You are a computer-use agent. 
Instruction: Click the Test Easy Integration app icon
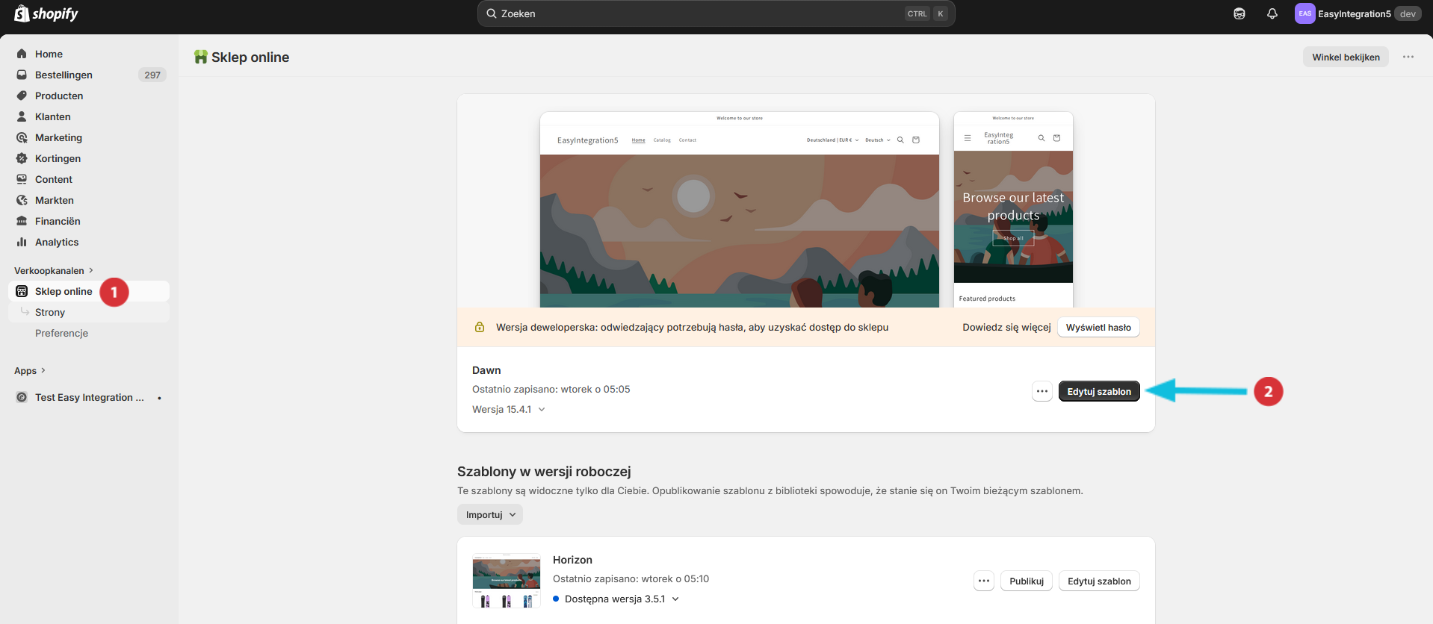point(22,397)
